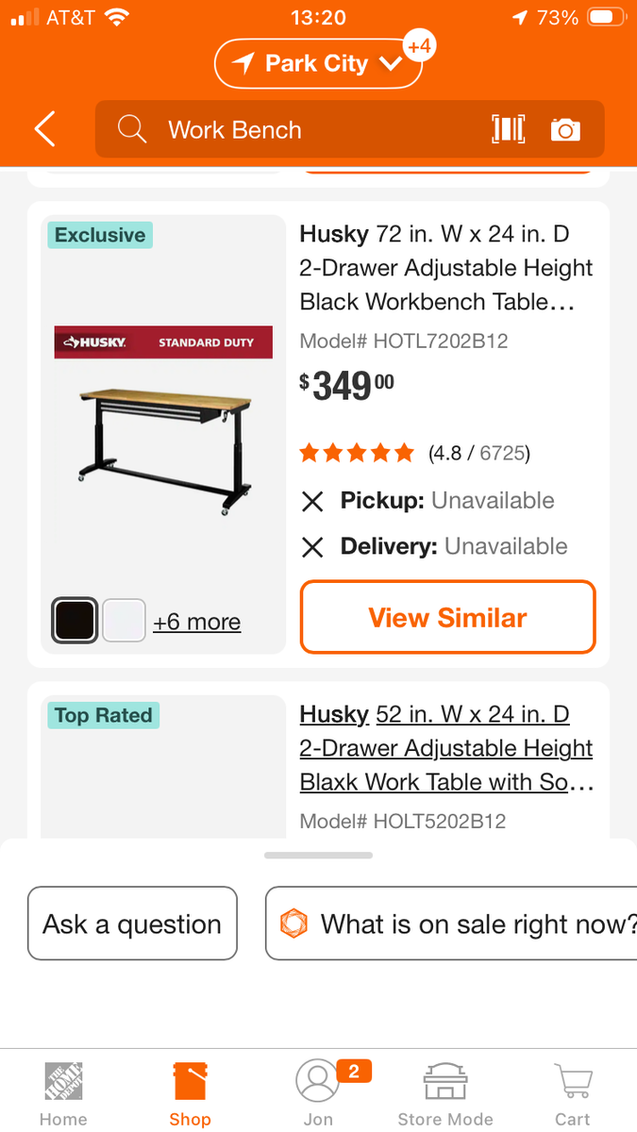Tap View Similar button
The width and height of the screenshot is (637, 1132).
click(x=448, y=617)
